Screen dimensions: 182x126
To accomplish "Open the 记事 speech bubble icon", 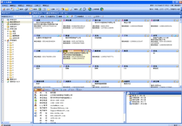I will tap(49, 9).
